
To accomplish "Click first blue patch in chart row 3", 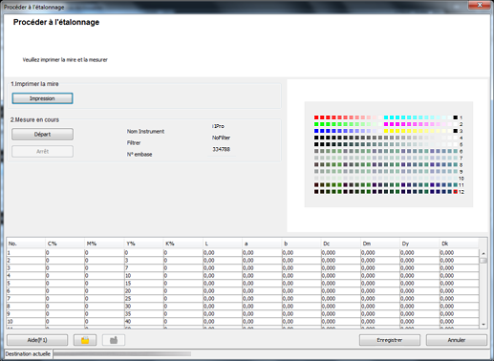I will pyautogui.click(x=316, y=131).
